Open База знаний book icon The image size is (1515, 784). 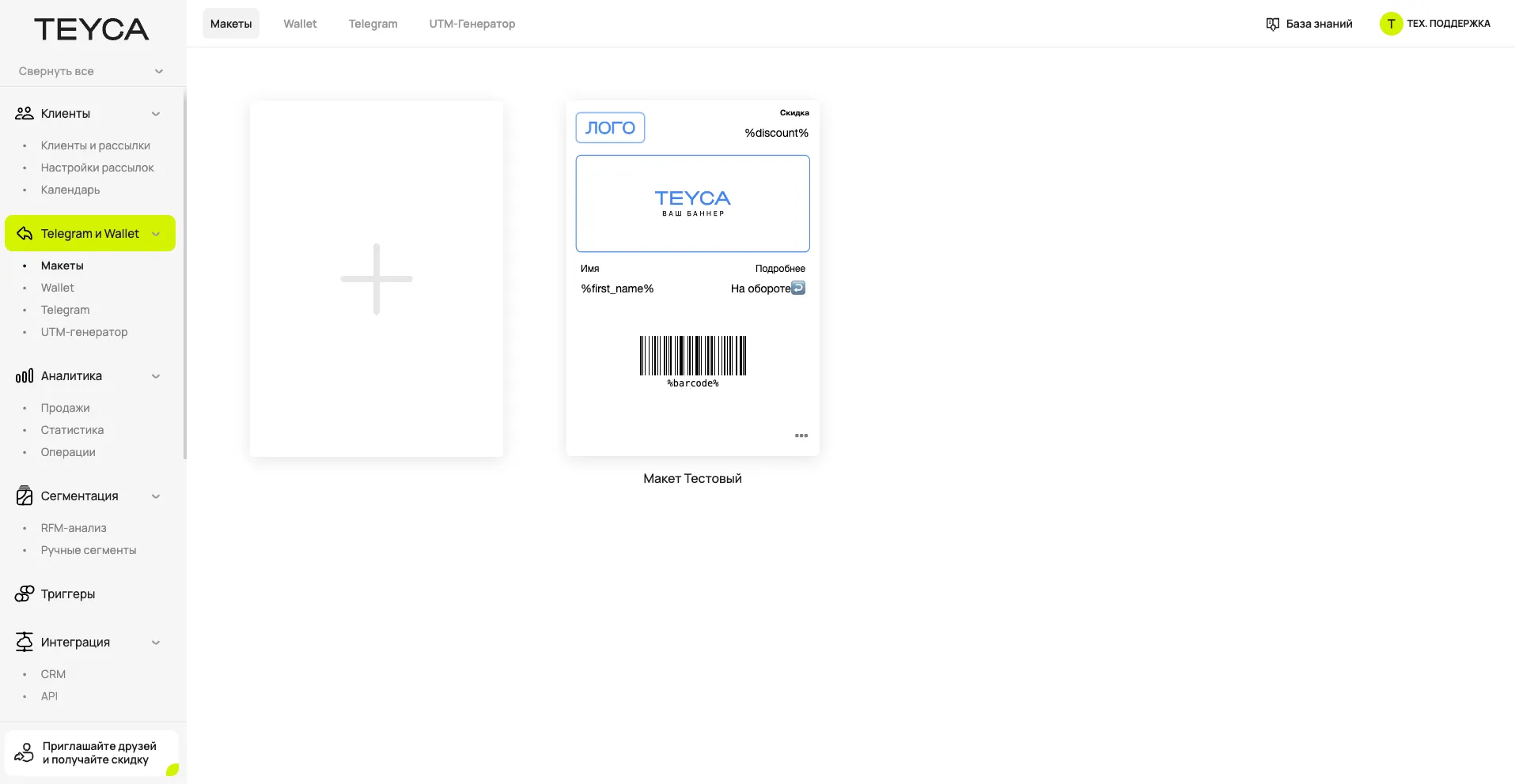pos(1272,24)
